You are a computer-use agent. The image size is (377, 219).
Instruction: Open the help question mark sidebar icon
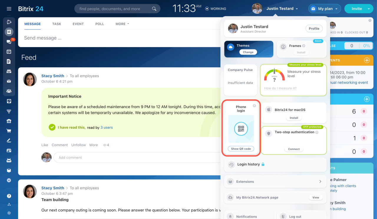(9, 196)
